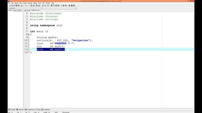Click the '#include <locale>' code line
202x113 pixels.
coord(44,16)
